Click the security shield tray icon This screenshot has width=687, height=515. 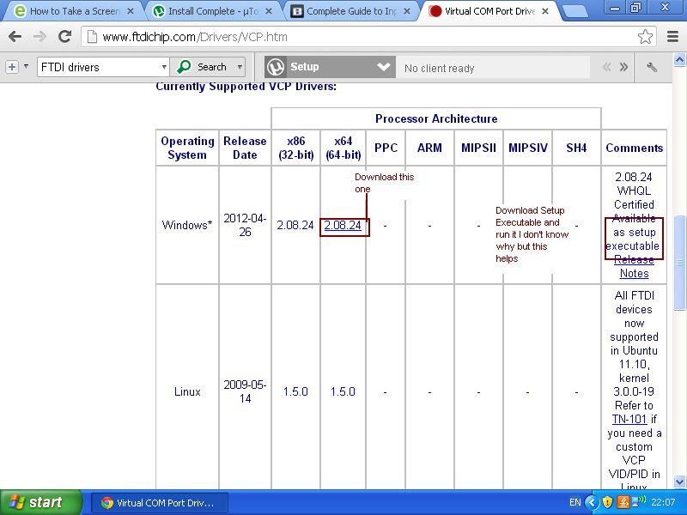point(607,502)
